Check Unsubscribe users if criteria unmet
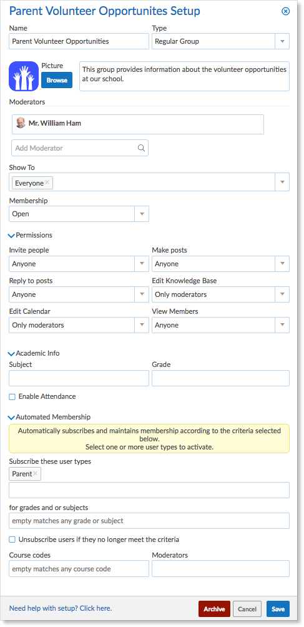This screenshot has height=627, width=304. [x=12, y=540]
